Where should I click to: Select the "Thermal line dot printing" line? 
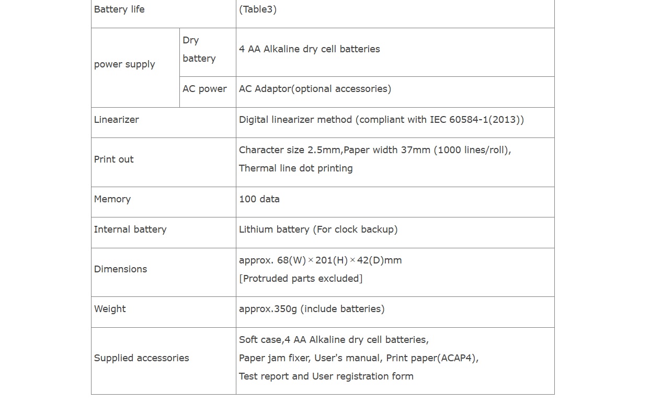coord(296,168)
